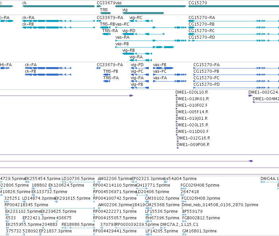Screen dimensions: 279x236
Task: Select the CG15270-PC protein label
Action: tap(207, 78)
